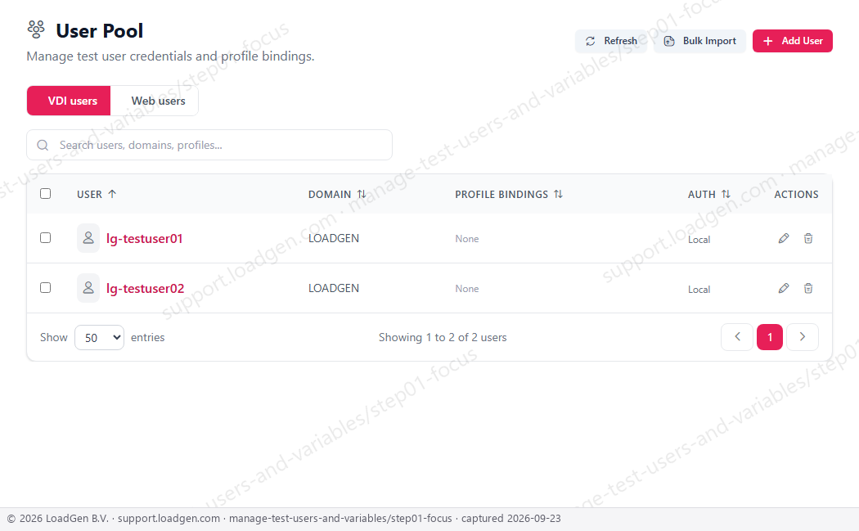
Task: Select page 1 button
Action: coord(770,336)
